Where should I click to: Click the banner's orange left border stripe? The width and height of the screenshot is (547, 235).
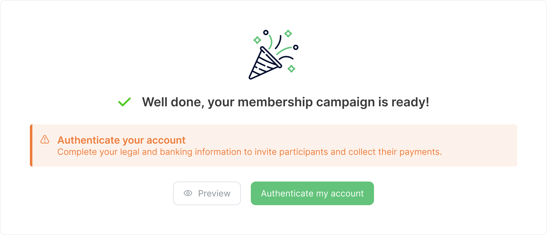[31, 145]
